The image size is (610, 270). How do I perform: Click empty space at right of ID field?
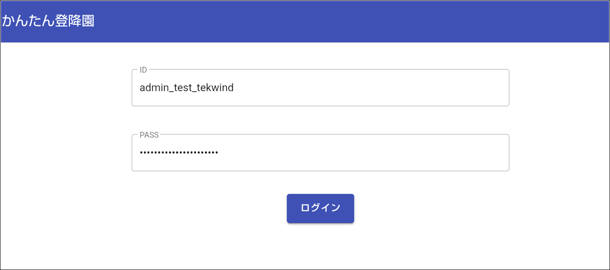click(x=422, y=88)
